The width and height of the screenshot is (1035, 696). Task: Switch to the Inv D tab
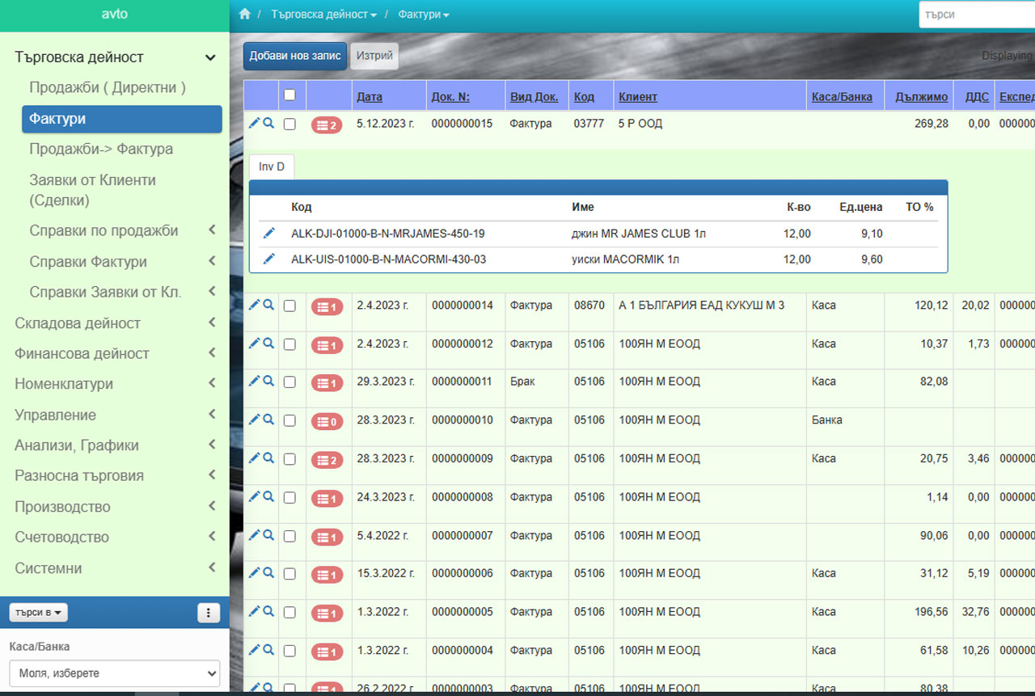tap(272, 167)
